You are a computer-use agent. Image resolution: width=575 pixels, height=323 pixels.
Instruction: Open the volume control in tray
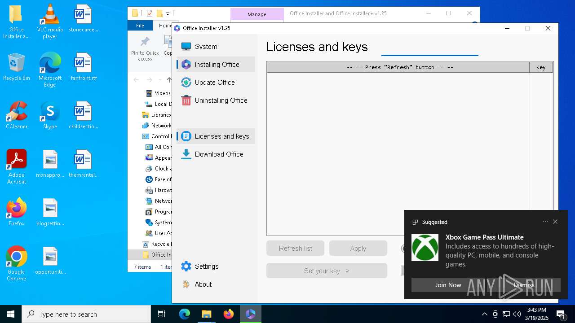point(517,314)
